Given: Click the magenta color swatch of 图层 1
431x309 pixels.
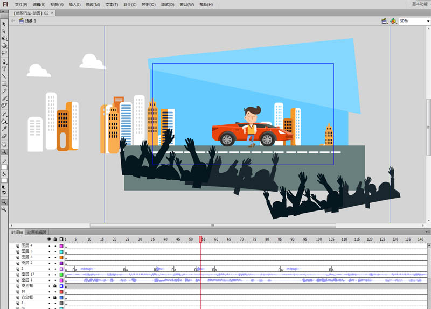Looking at the screenshot, I should pyautogui.click(x=61, y=280).
